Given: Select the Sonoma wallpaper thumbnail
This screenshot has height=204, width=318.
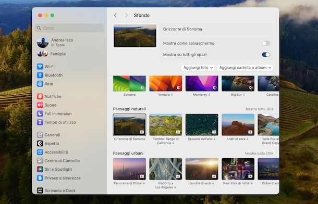Looking at the screenshot, I should pos(129,83).
